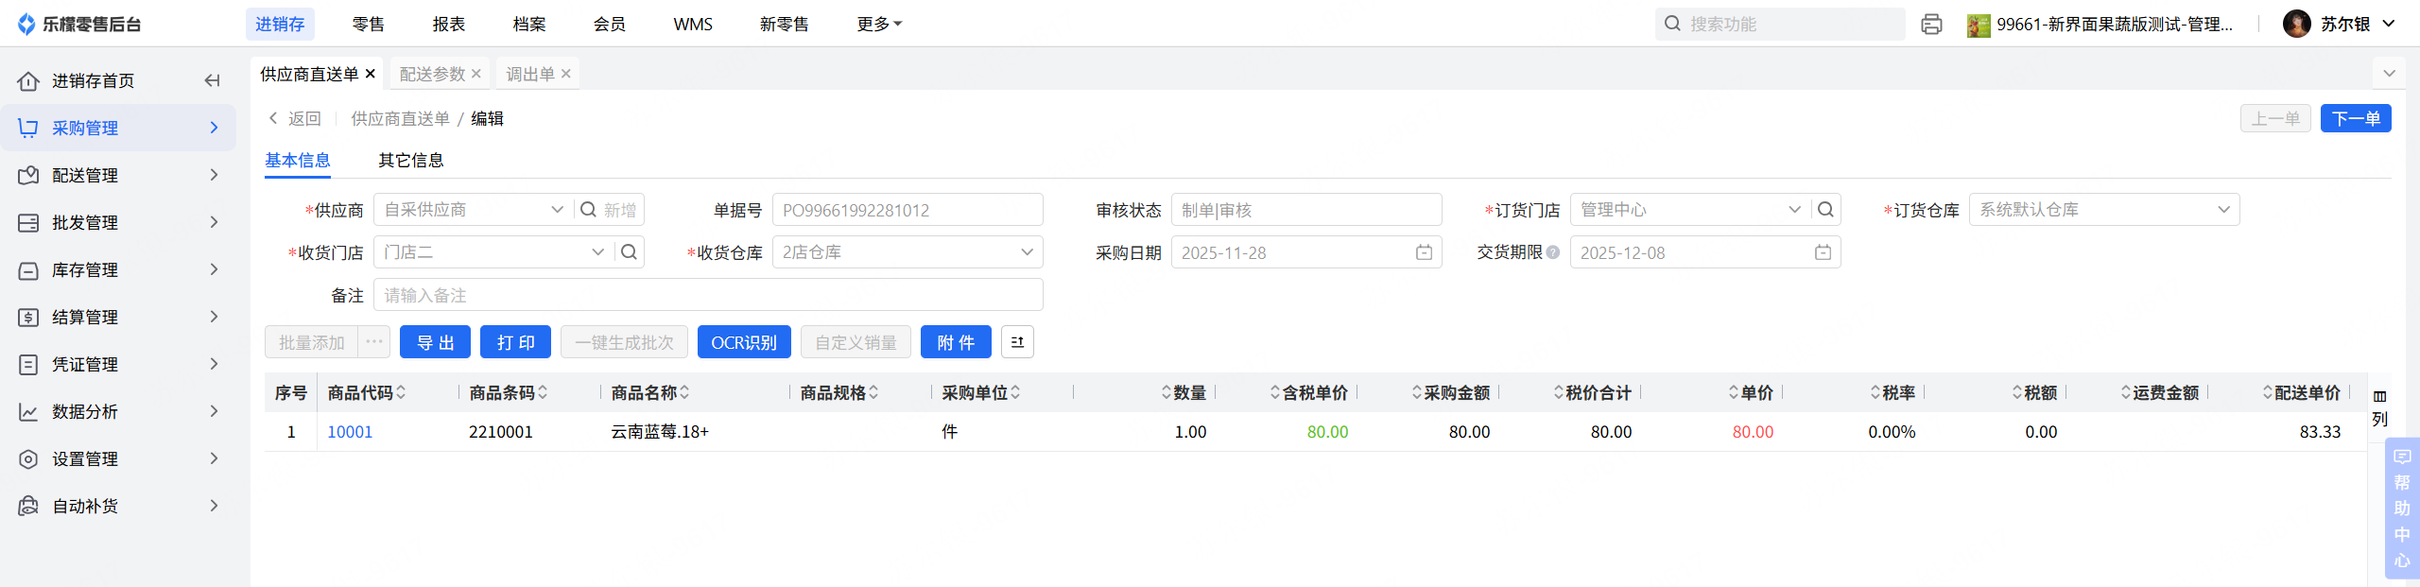Screen dimensions: 2420x587
Task: Click product code link 10001
Action: point(350,432)
